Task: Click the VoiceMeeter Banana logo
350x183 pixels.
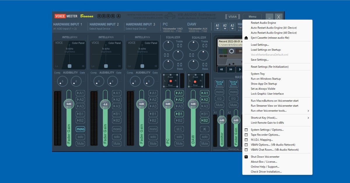Action: (x=74, y=16)
